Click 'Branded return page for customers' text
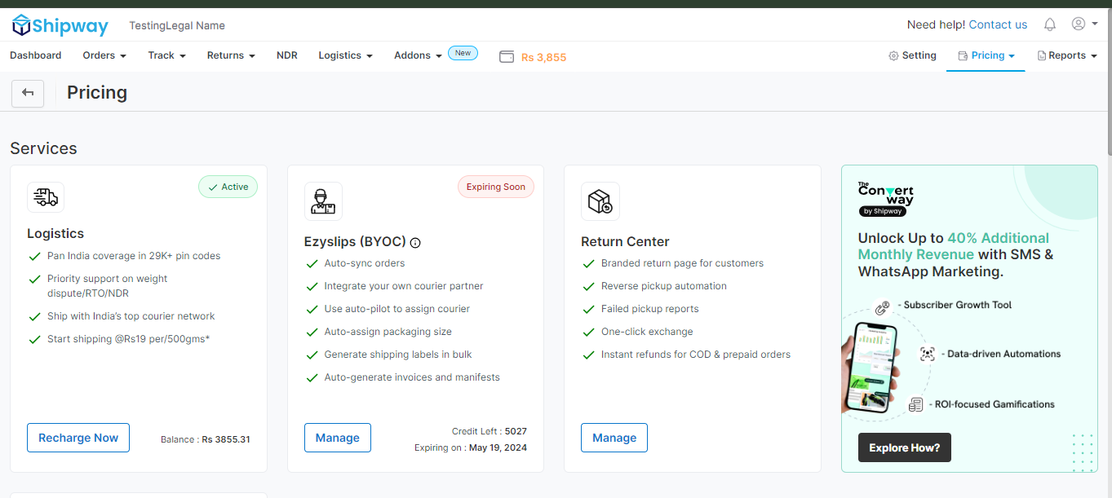 682,263
